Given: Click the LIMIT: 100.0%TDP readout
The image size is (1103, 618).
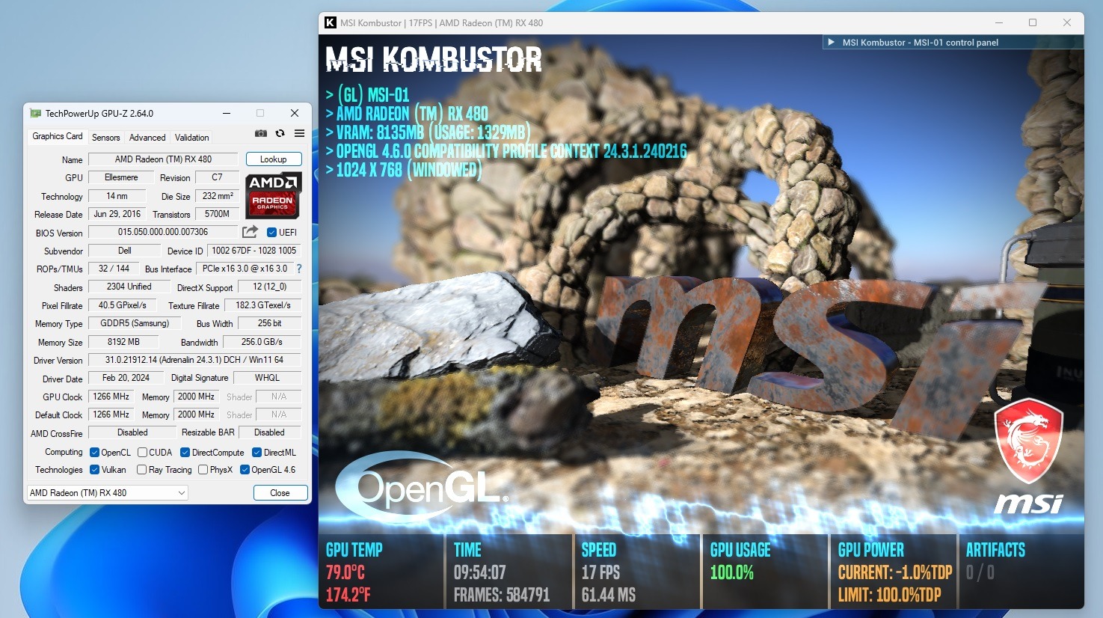Looking at the screenshot, I should tap(890, 596).
